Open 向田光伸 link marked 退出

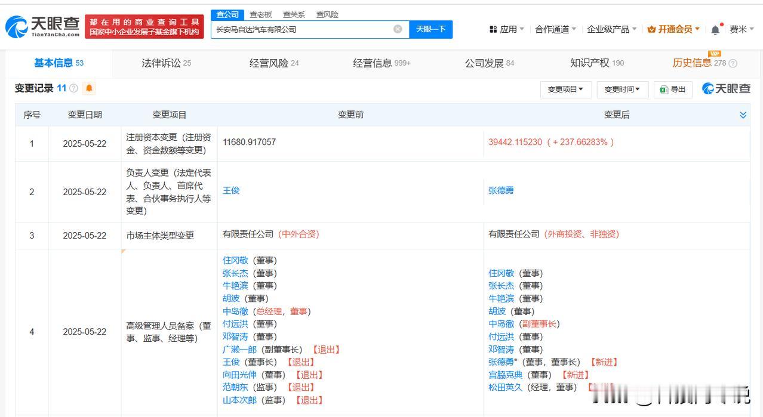point(239,375)
